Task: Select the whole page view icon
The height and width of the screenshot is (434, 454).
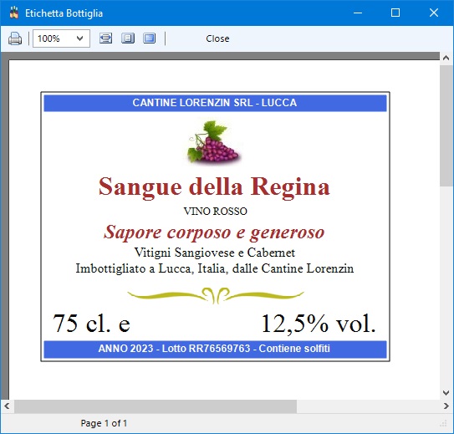Action: [x=128, y=38]
